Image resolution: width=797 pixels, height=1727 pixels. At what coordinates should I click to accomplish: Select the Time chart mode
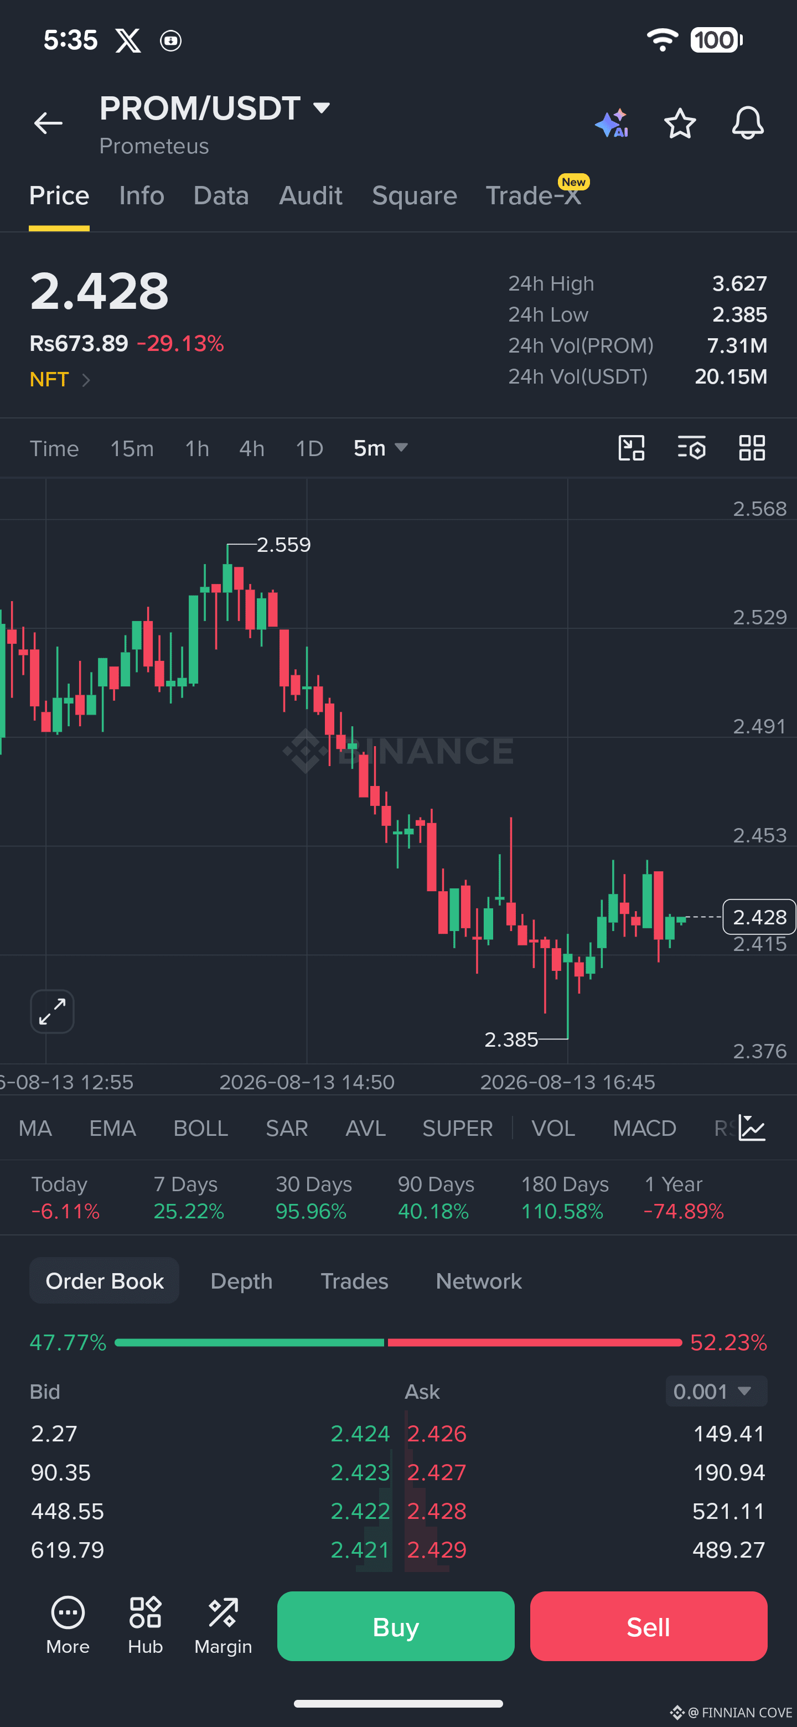54,448
